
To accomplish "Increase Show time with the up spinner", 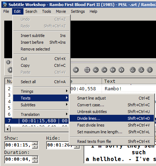I will (35, 144).
